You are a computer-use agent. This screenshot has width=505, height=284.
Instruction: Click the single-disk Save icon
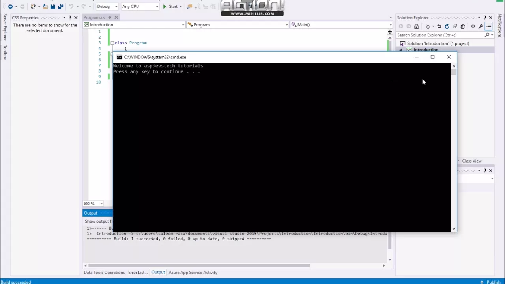[53, 7]
